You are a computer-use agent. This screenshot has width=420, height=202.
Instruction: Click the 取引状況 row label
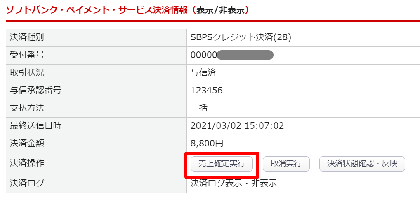tap(27, 73)
